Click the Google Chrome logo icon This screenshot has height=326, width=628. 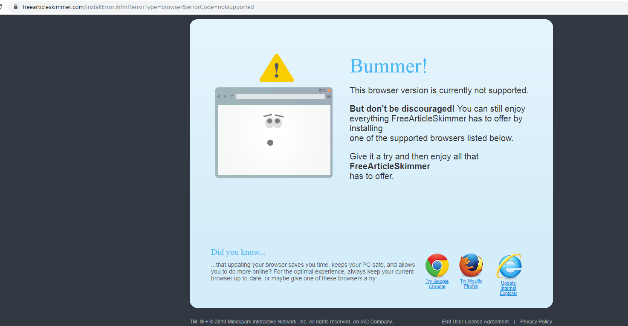pyautogui.click(x=437, y=265)
